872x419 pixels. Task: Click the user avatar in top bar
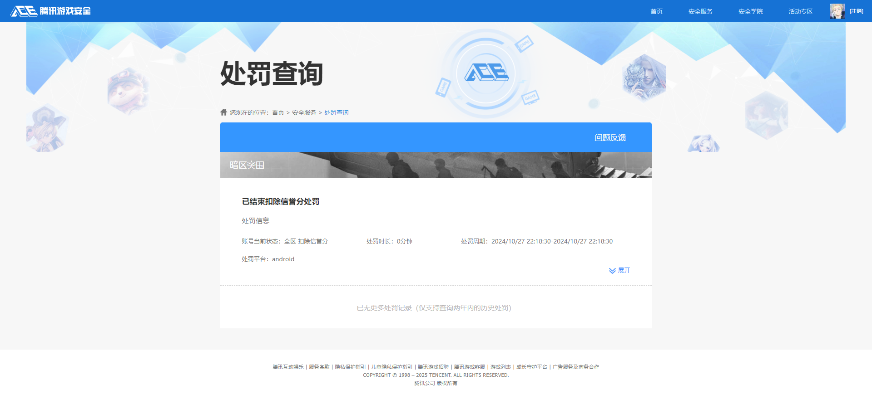coord(837,10)
